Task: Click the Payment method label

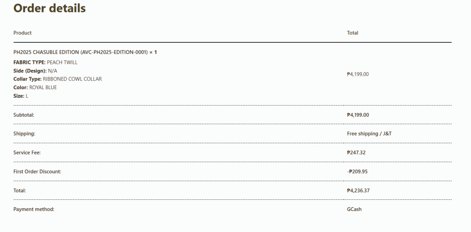Action: coord(34,209)
